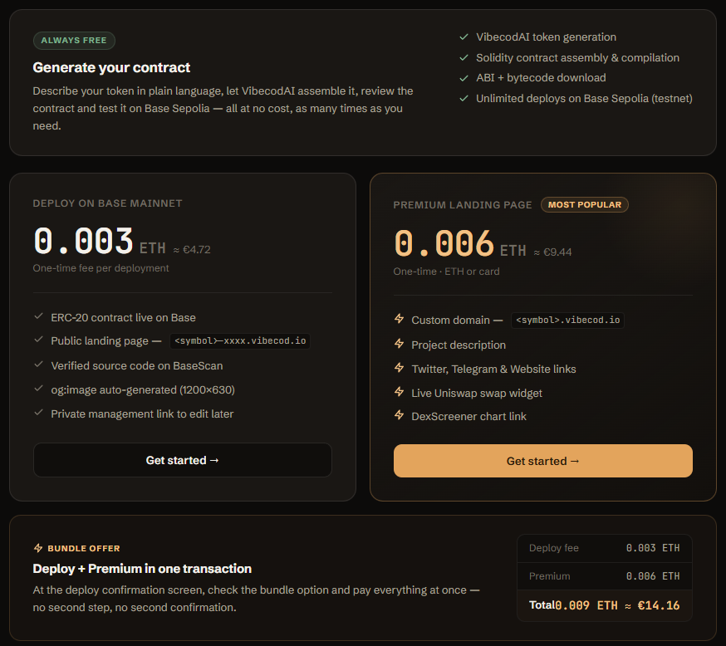Image resolution: width=726 pixels, height=646 pixels.
Task: Click the Get started button under Deploy on Base Mainnet
Action: coord(183,460)
